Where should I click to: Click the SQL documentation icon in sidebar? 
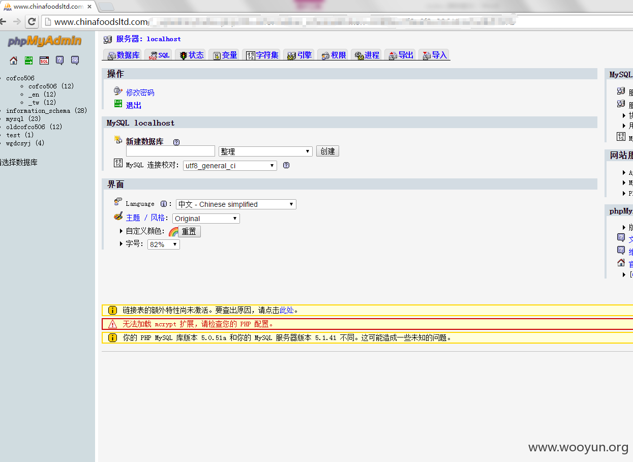[x=75, y=60]
